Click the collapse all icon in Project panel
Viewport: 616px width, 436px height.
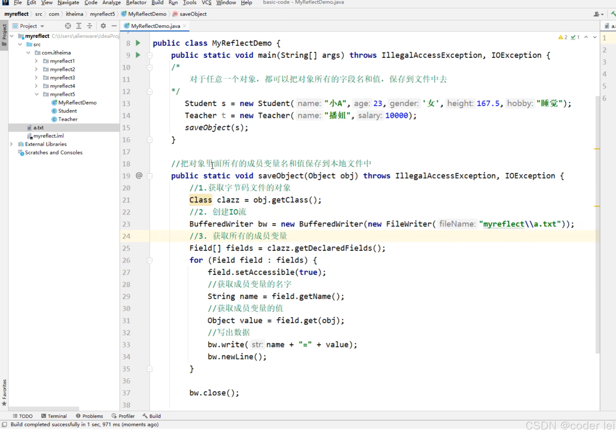[x=89, y=26]
